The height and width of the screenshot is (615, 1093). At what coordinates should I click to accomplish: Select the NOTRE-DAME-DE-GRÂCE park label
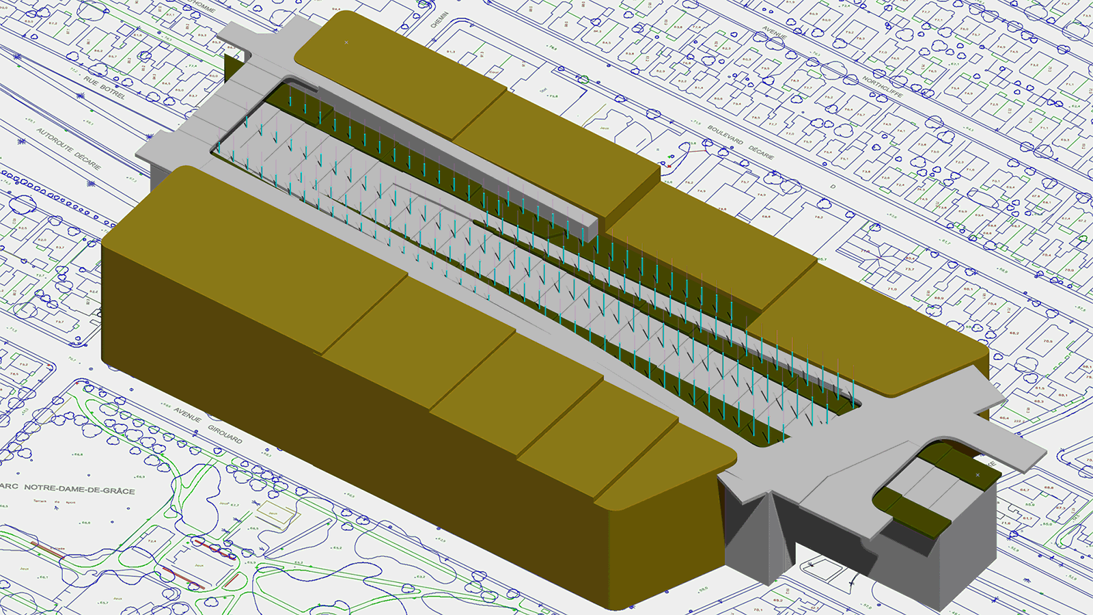point(79,489)
